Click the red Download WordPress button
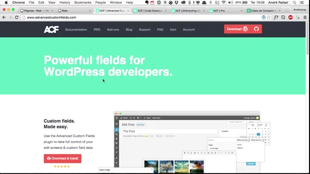 click(237, 29)
